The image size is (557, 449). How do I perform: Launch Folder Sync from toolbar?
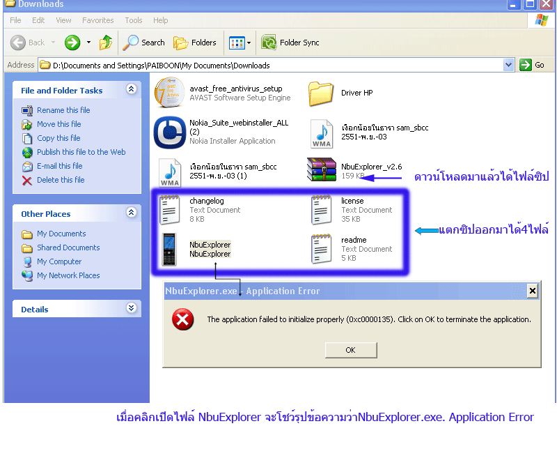pyautogui.click(x=290, y=43)
